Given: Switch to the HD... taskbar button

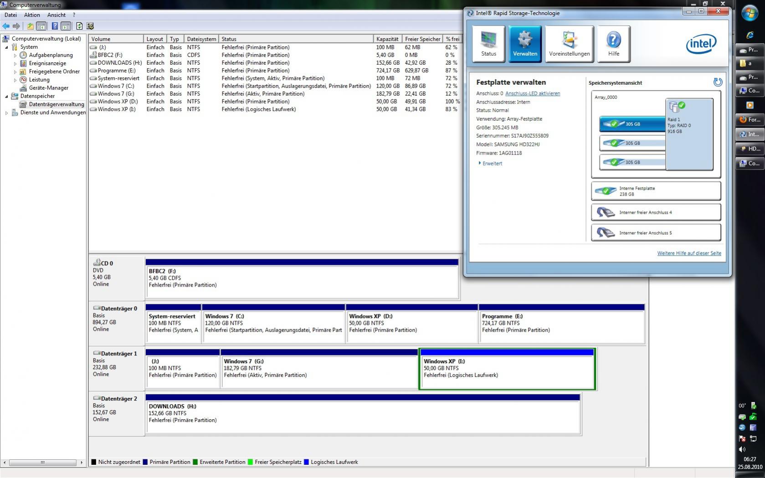Looking at the screenshot, I should pyautogui.click(x=750, y=149).
